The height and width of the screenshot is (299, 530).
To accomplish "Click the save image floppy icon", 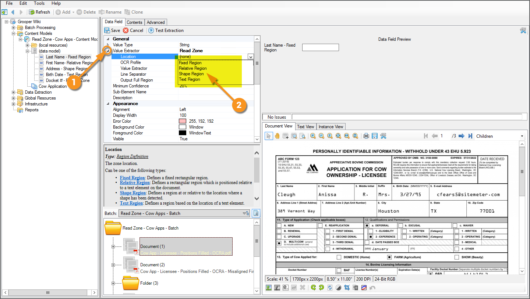I will tap(375, 136).
